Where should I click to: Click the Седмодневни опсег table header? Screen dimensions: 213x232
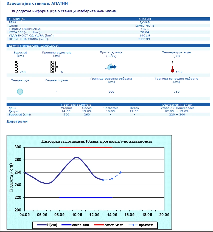click(177, 105)
